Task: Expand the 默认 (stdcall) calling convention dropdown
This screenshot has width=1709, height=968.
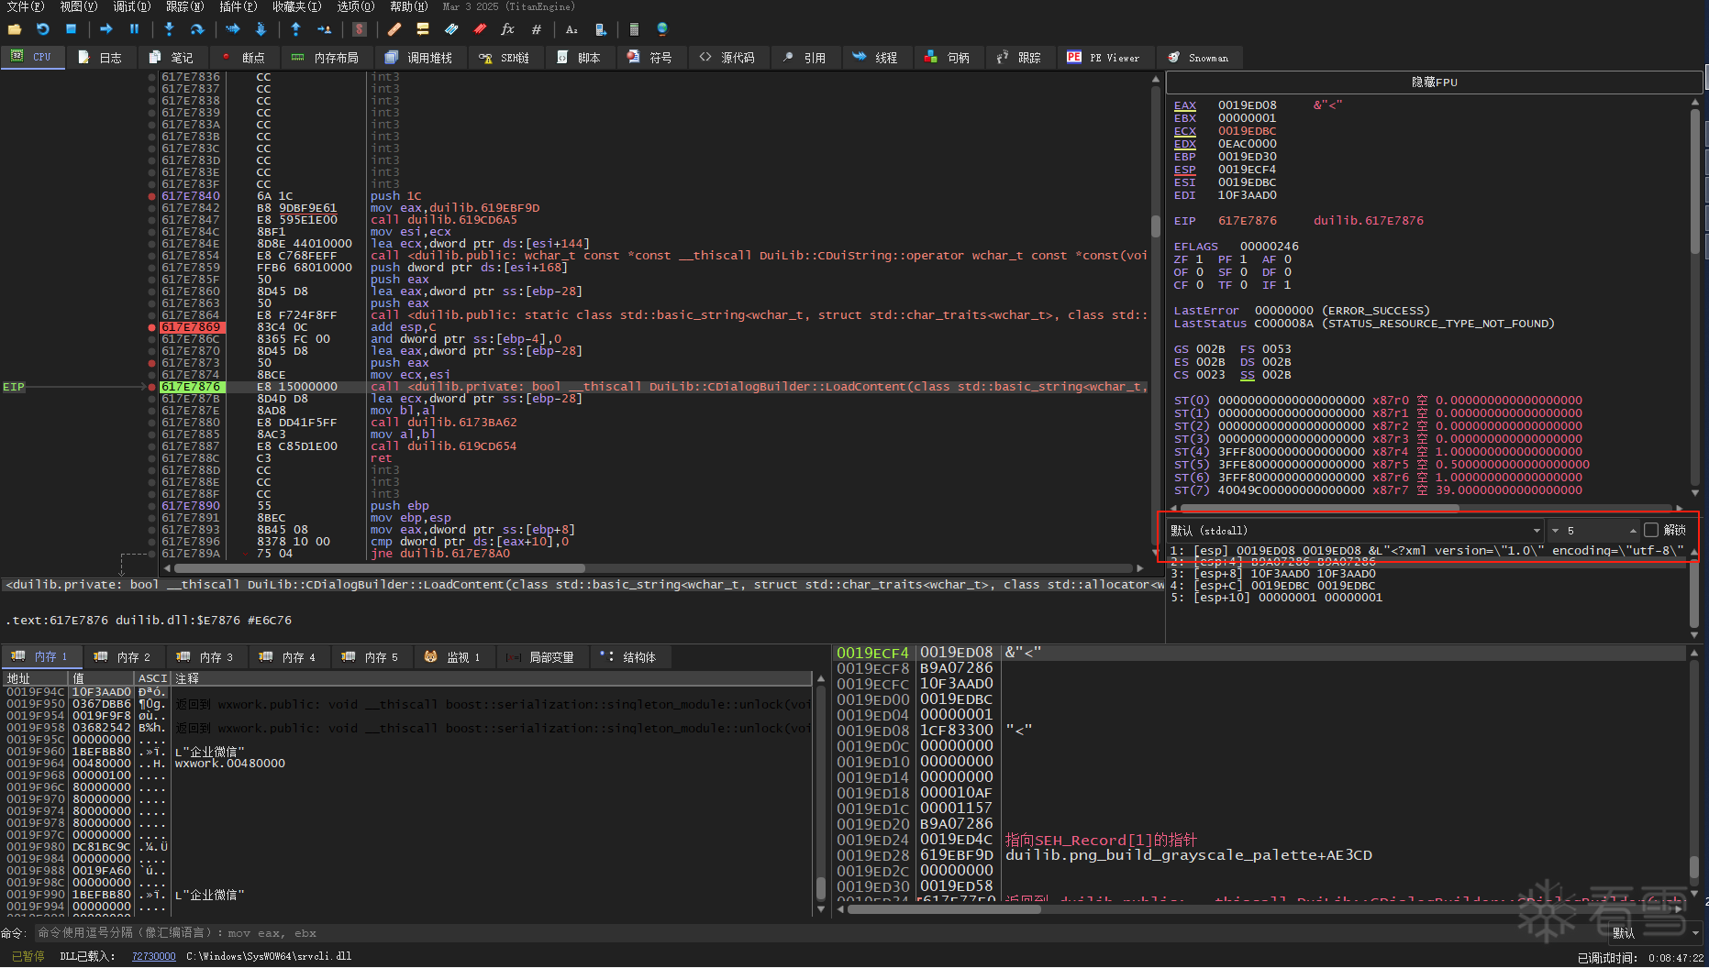Action: point(1537,531)
